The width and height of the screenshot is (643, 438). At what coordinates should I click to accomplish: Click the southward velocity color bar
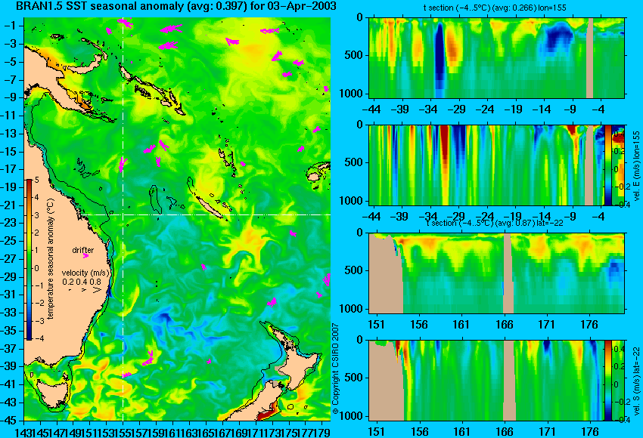607,381
